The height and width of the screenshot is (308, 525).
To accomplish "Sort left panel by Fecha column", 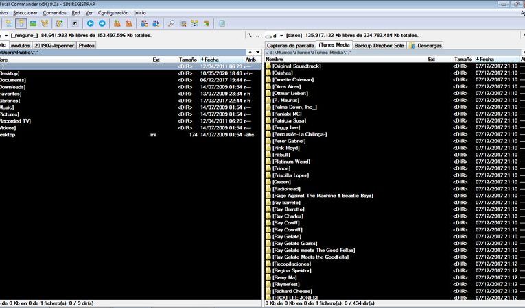I will point(211,60).
